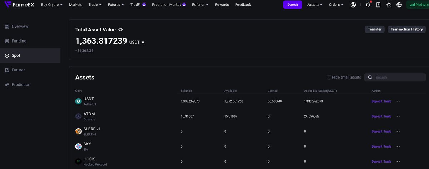Click USDT balance 1,339.262373

[190, 101]
